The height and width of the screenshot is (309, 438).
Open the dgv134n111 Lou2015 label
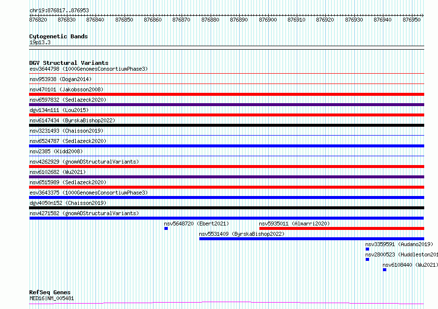coord(59,110)
